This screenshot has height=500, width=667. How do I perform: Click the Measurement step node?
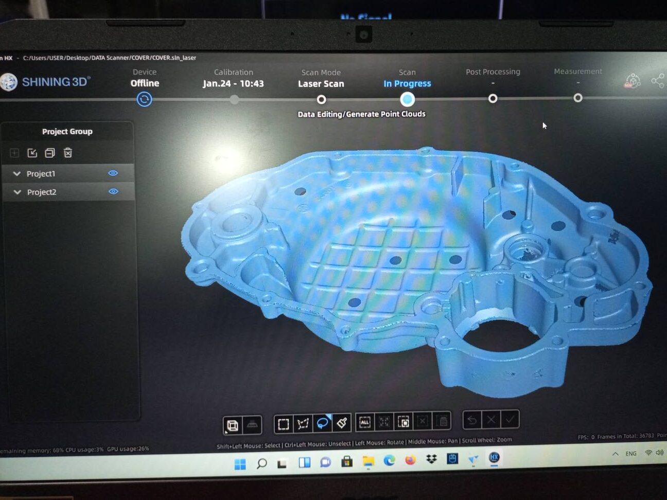click(x=578, y=98)
